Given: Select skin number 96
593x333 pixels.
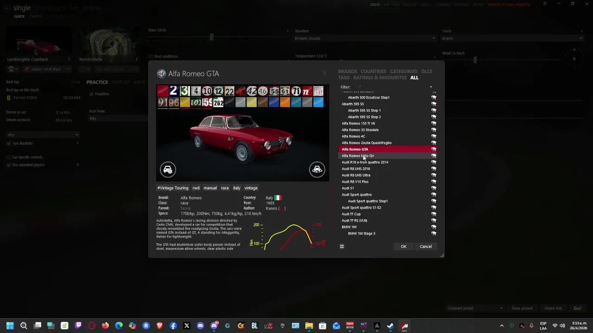Looking at the screenshot, I should coord(174,102).
